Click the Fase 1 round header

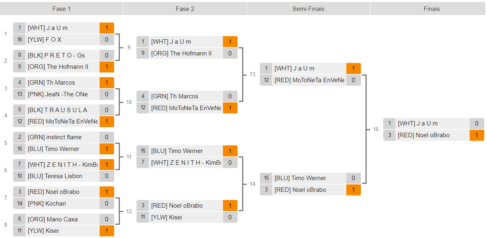point(61,8)
